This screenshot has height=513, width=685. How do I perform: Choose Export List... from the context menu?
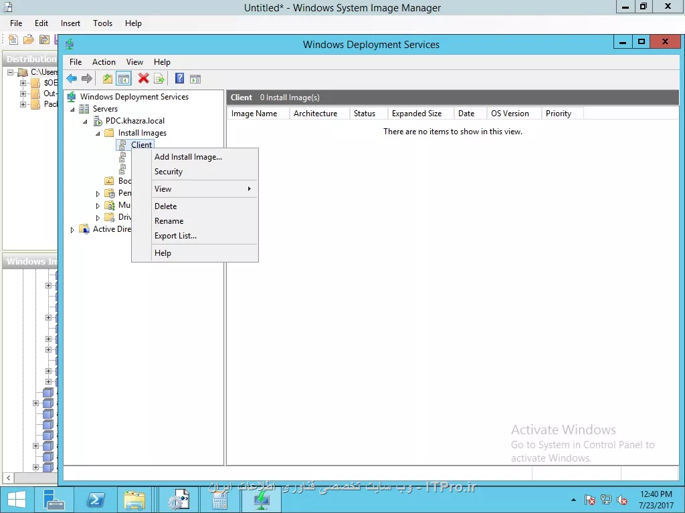(195, 236)
